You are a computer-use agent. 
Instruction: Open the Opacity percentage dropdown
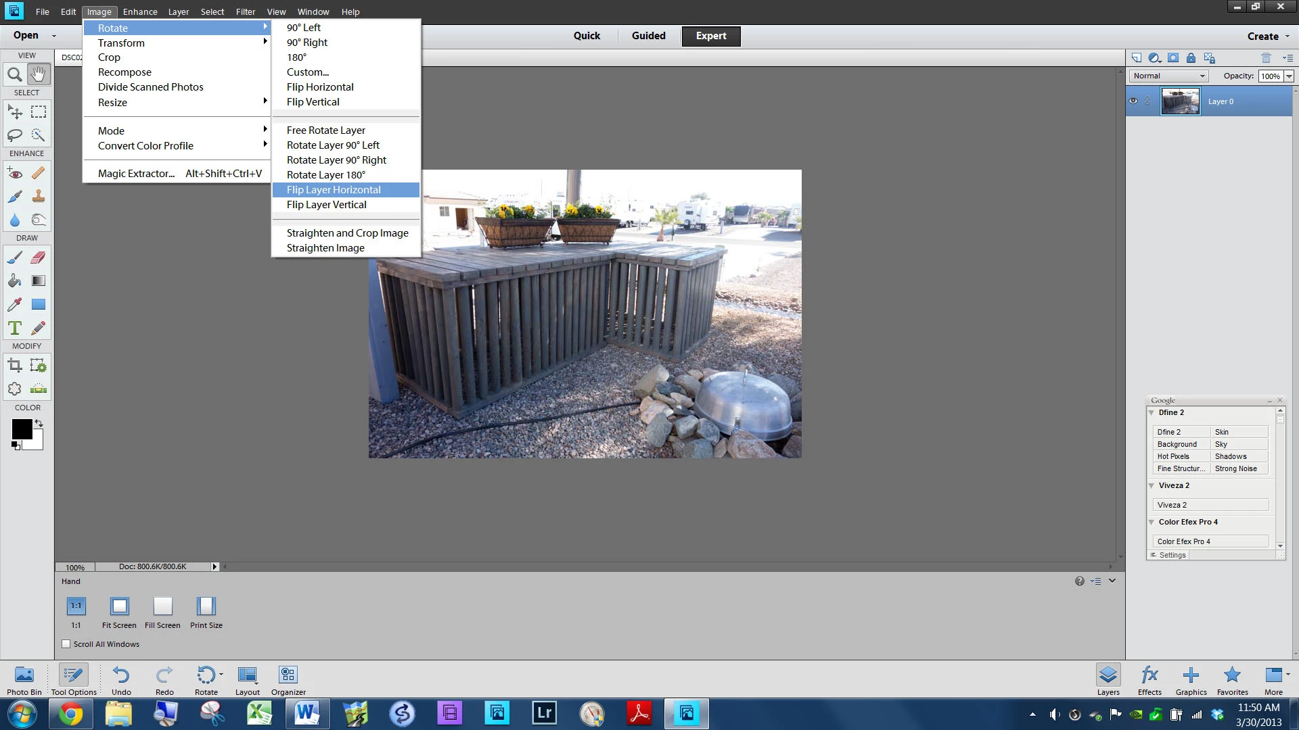(x=1289, y=76)
